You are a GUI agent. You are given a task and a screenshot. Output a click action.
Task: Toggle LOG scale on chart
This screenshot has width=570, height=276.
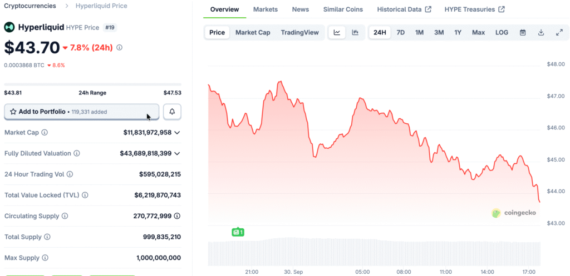click(x=502, y=33)
